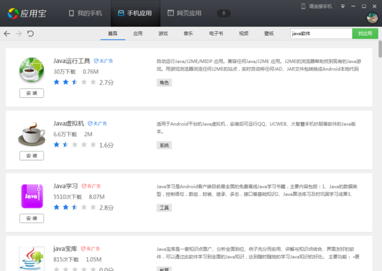Image resolution: width=382 pixels, height=271 pixels.
Task: Open the download manager arrow button
Action: click(x=223, y=13)
